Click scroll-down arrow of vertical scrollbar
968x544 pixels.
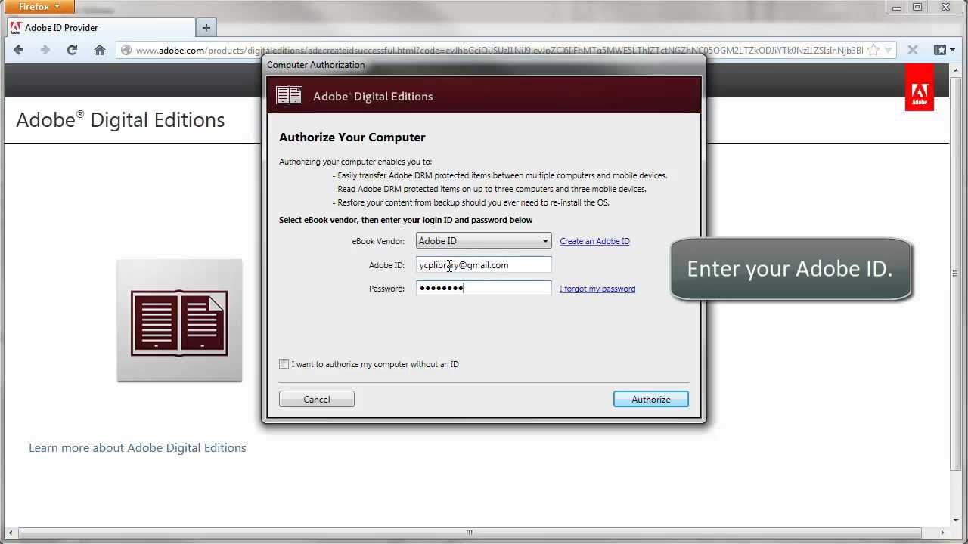point(957,521)
